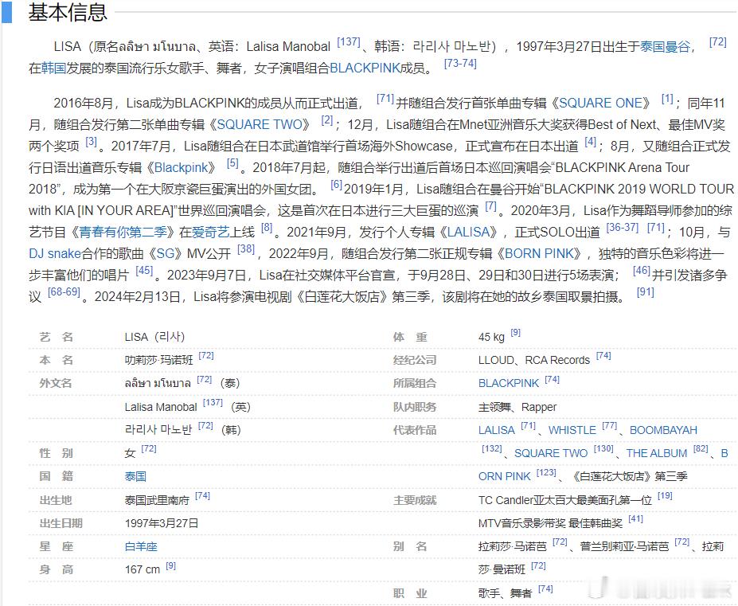Open citation [9] beside 167 cm
This screenshot has height=606, width=738.
(171, 565)
